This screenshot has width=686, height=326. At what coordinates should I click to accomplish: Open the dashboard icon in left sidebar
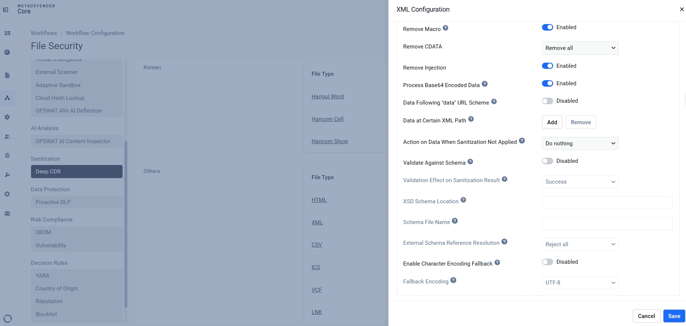7,33
